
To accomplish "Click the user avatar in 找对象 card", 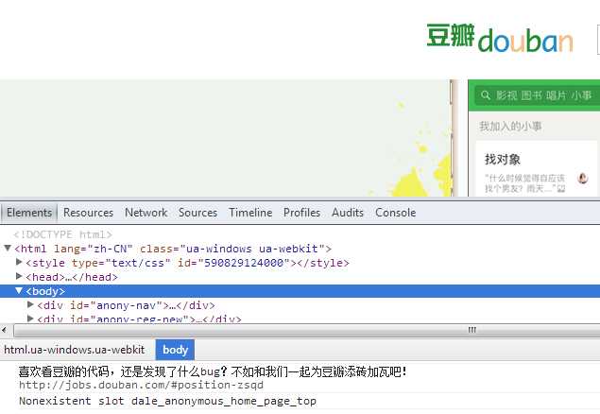I will coord(582,179).
